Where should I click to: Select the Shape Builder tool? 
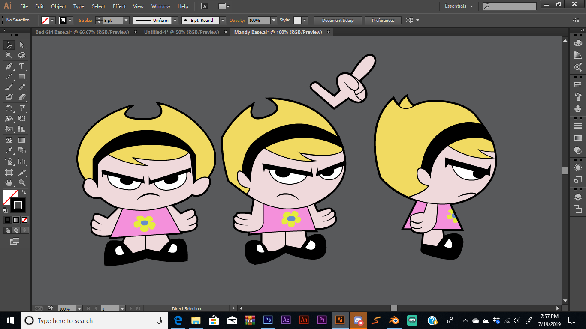9,129
